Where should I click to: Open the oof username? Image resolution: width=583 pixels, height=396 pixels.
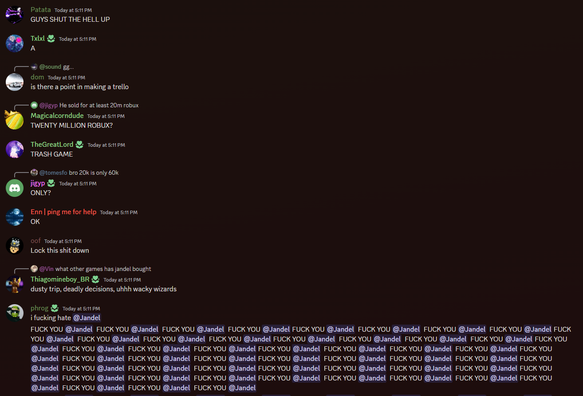pyautogui.click(x=35, y=241)
